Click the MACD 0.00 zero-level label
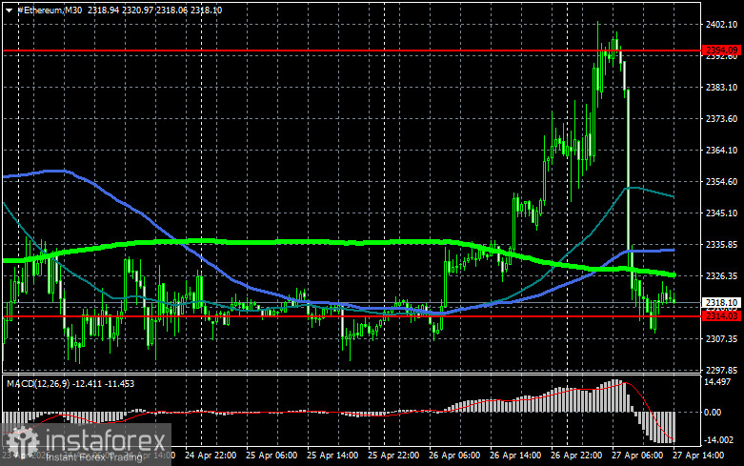This screenshot has width=744, height=466. tap(713, 412)
